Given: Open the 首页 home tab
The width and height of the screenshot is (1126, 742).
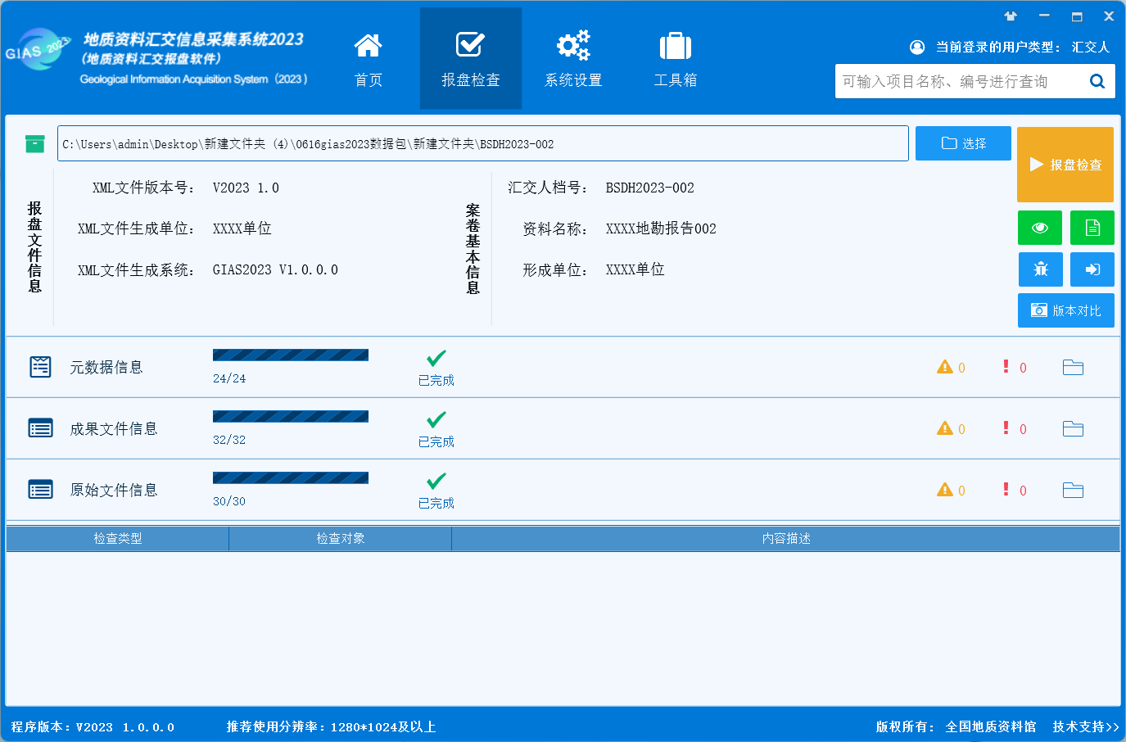Looking at the screenshot, I should [368, 59].
